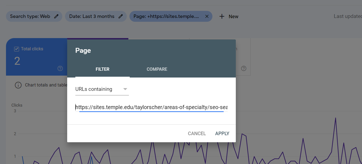Click the plus icon beside New
This screenshot has height=164, width=362.
click(x=222, y=16)
